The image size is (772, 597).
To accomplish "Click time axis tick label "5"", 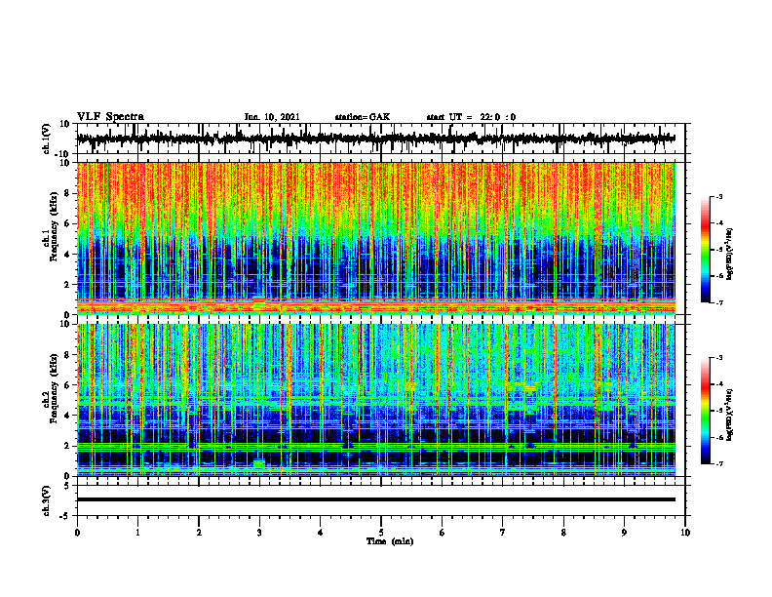I will tap(381, 533).
